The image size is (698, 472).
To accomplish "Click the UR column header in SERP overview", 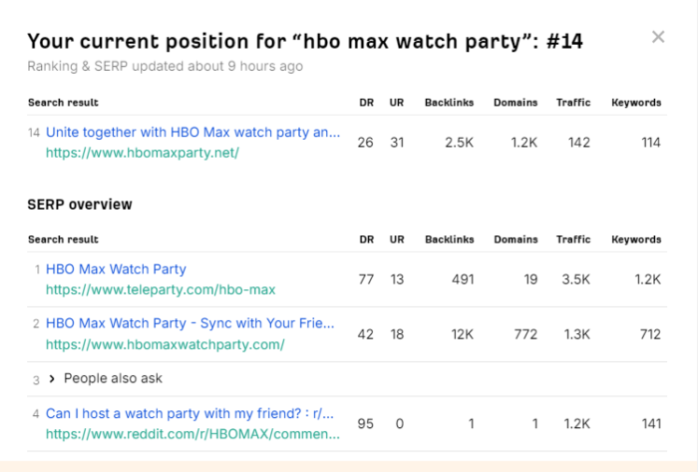I will tap(397, 240).
